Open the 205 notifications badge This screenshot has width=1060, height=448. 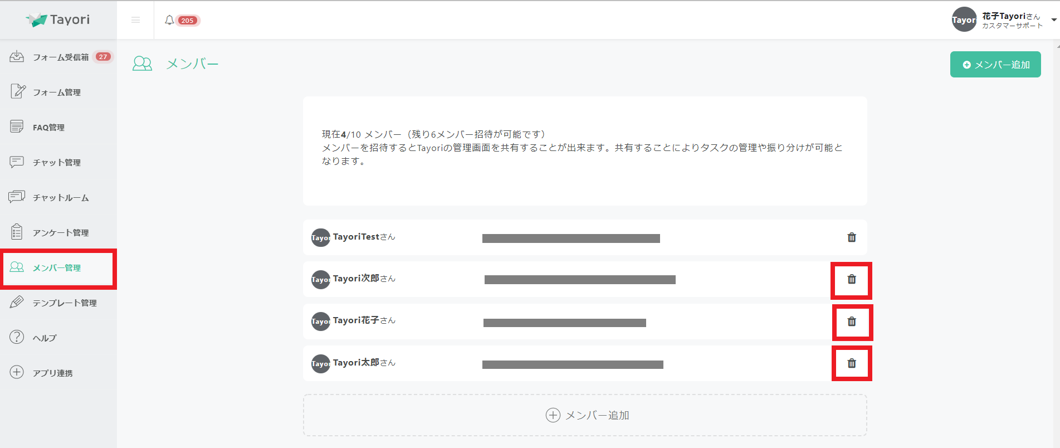pyautogui.click(x=187, y=21)
